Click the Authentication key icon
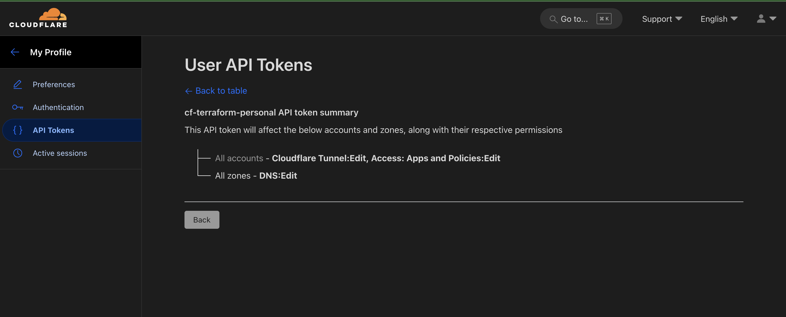The height and width of the screenshot is (317, 786). tap(17, 107)
